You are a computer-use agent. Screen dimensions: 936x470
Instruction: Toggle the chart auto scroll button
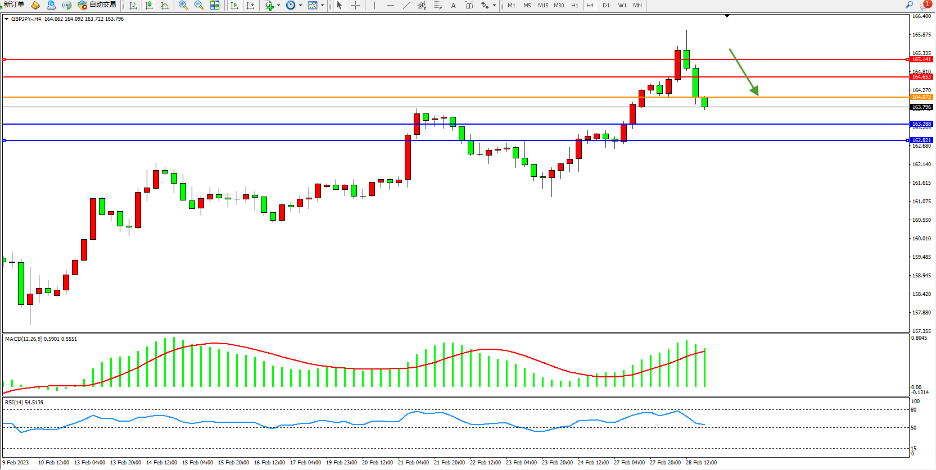[x=234, y=5]
